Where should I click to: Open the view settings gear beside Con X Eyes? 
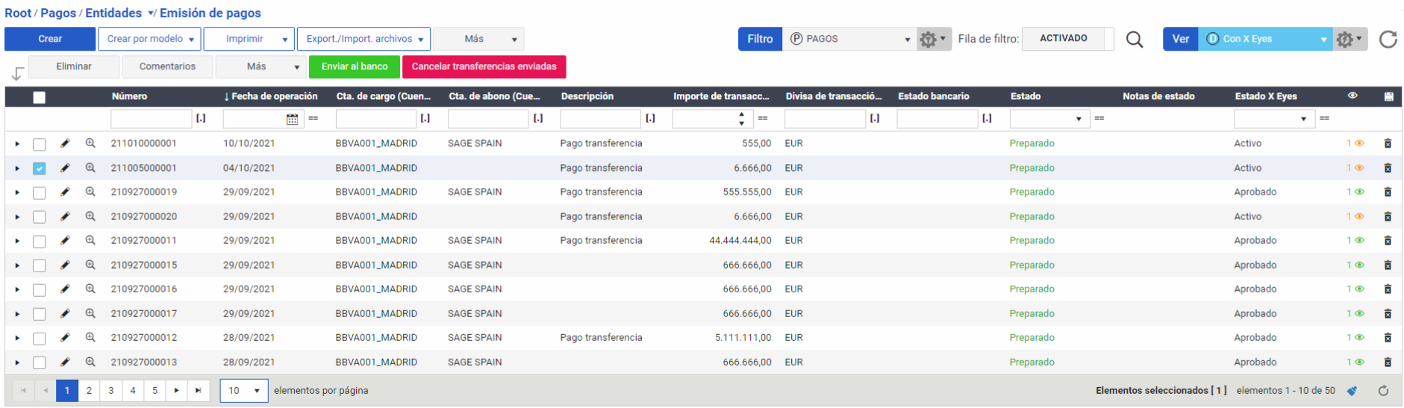click(x=1349, y=39)
